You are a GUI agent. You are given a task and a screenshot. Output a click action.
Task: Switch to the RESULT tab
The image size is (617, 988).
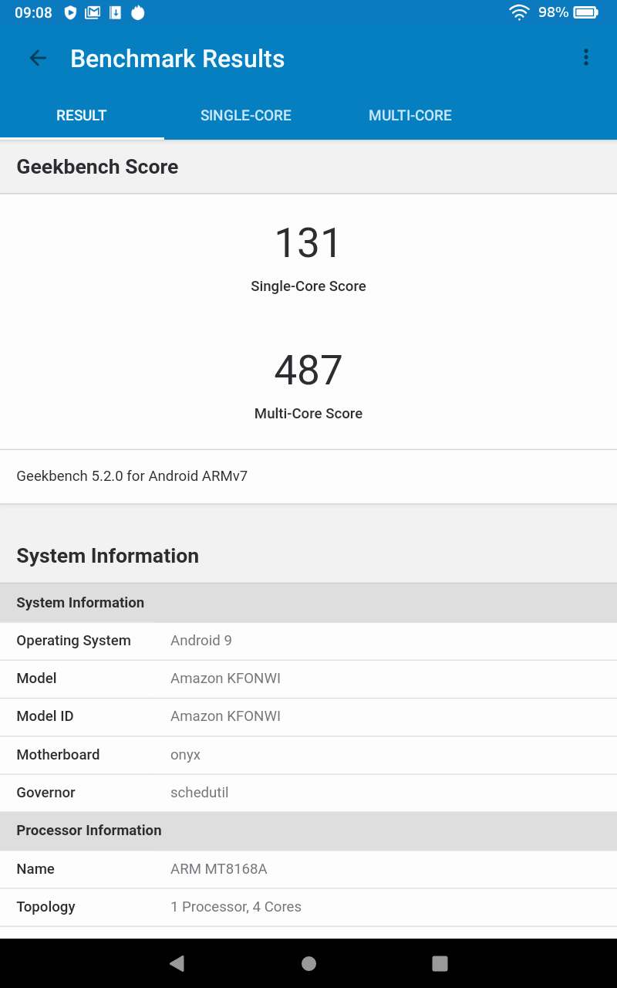(82, 116)
